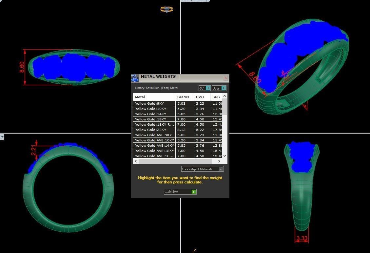The width and height of the screenshot is (370, 253).
Task: Click the Library: Satin Blur - (Fast)-Metal label
Action: tap(156, 88)
